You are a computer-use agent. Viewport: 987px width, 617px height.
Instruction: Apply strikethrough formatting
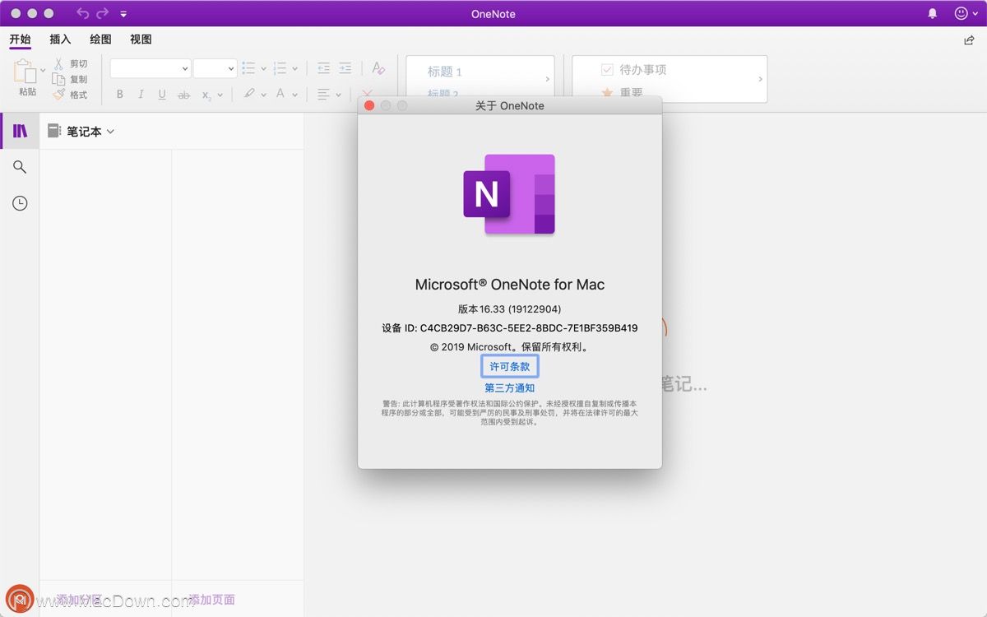[183, 95]
